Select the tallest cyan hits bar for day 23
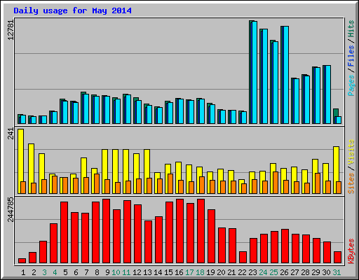This screenshot has height=280, width=359. tap(255, 72)
